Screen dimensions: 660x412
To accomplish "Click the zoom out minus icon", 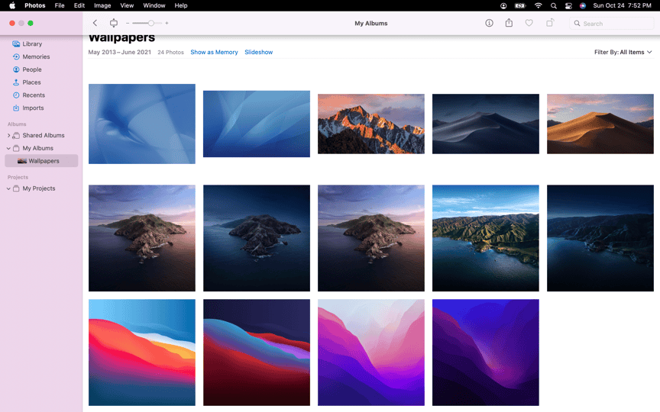I will 128,23.
